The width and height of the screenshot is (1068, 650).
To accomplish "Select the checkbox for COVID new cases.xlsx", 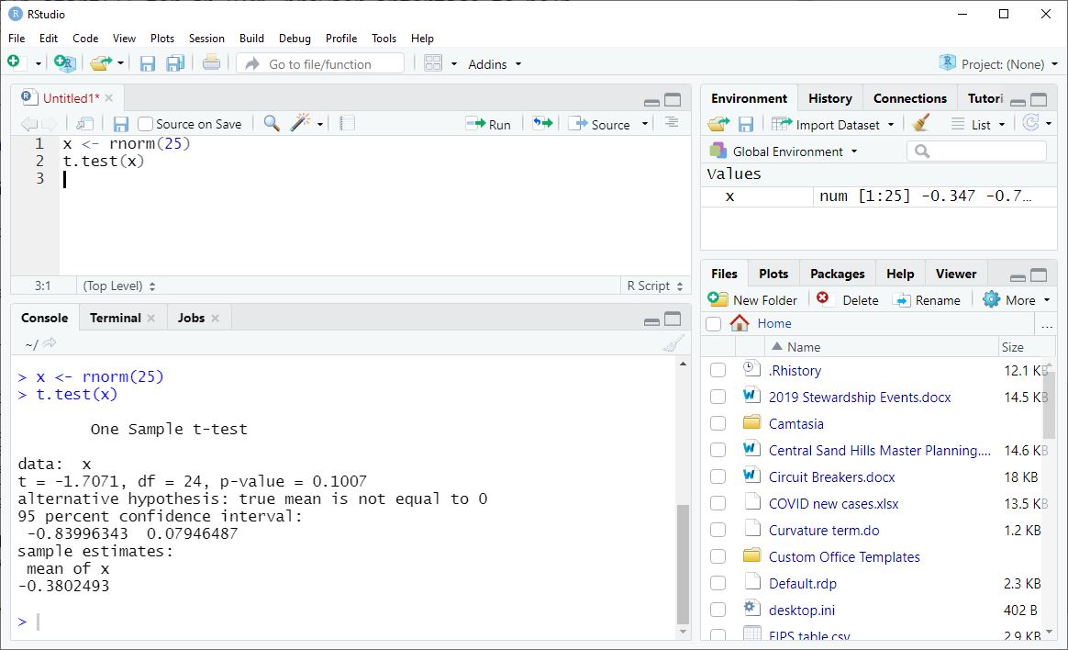I will click(718, 503).
